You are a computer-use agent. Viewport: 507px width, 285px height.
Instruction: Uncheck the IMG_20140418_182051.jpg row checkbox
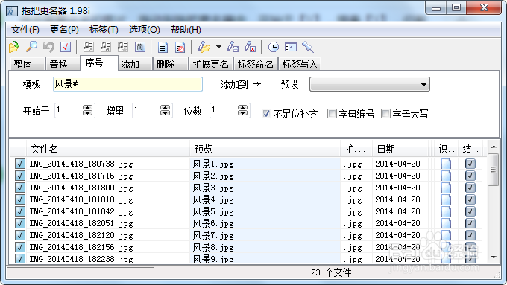coord(19,223)
